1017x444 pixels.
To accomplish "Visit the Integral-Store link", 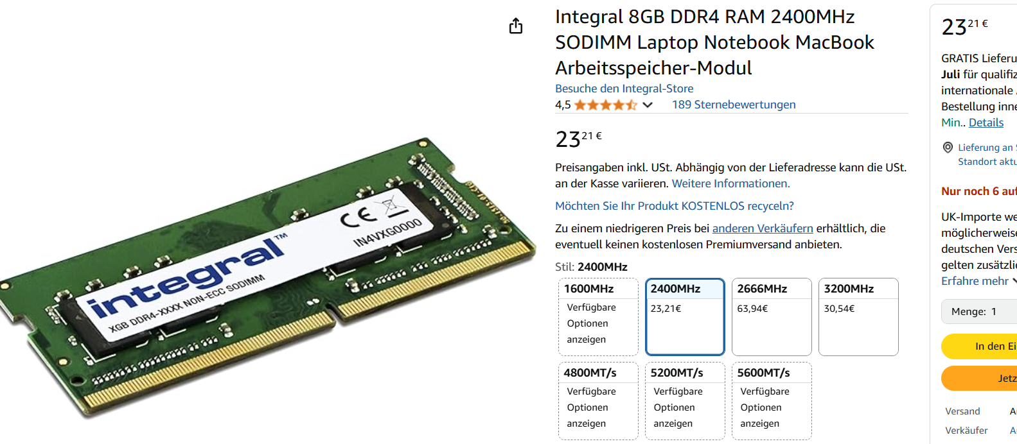I will tap(624, 89).
